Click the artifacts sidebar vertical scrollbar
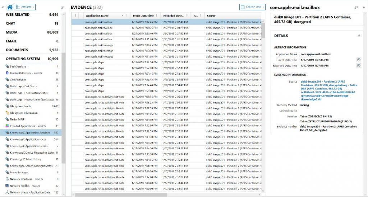This screenshot has width=368, height=197. pos(64,108)
